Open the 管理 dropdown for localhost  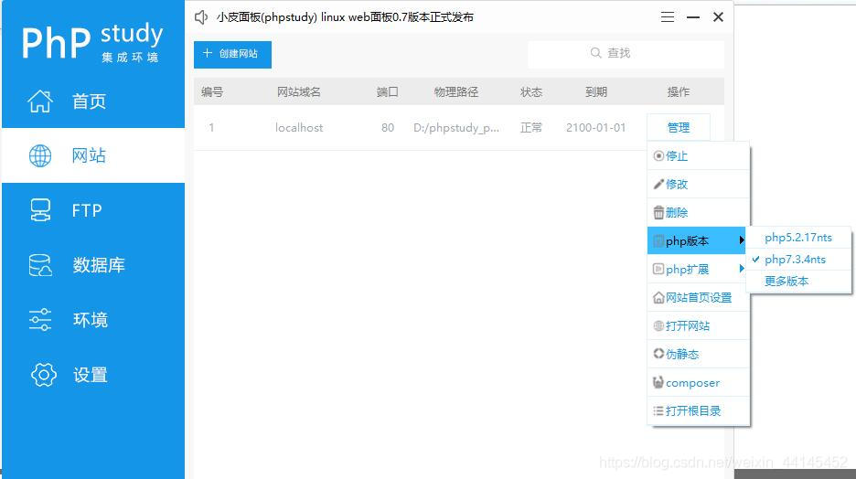(x=678, y=128)
